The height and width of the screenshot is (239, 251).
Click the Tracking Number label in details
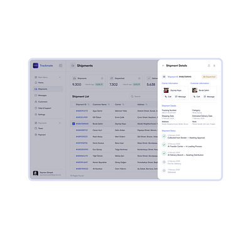pyautogui.click(x=169, y=110)
